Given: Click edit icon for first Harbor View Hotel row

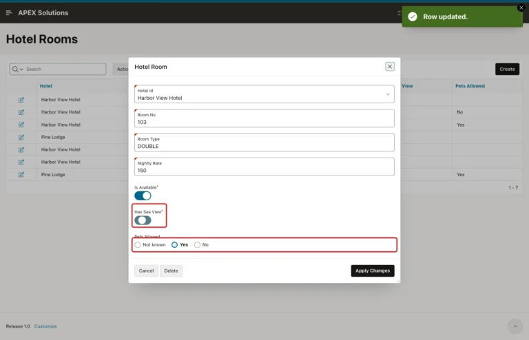Looking at the screenshot, I should coord(21,100).
